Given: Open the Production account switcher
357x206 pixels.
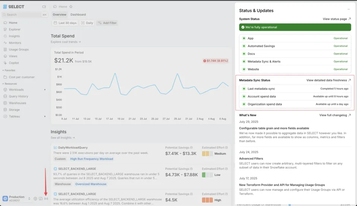Looking at the screenshot, I should click(17, 198).
